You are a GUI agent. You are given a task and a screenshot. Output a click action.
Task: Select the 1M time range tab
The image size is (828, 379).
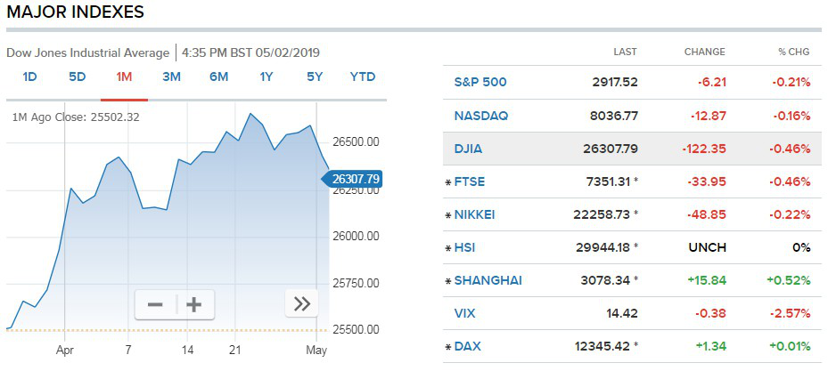(124, 77)
